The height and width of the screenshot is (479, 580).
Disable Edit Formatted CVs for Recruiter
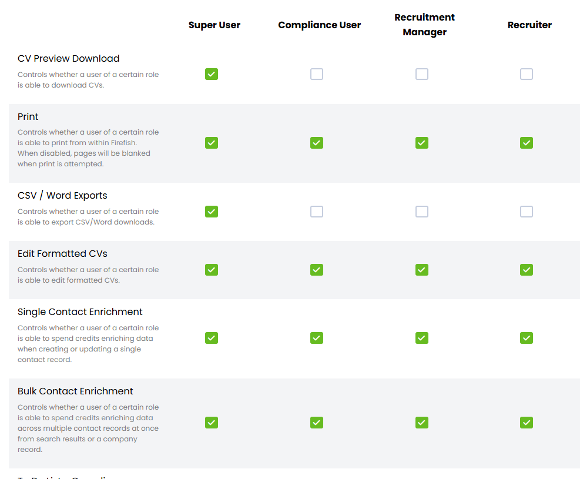pos(527,270)
